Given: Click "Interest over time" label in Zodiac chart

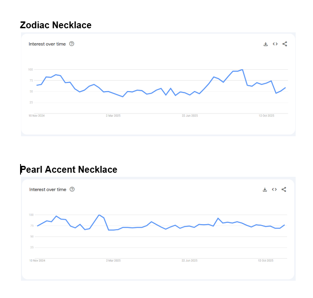Looking at the screenshot, I should [x=47, y=44].
